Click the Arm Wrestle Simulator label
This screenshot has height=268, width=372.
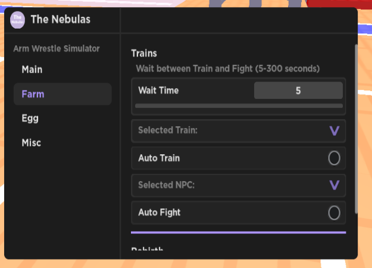point(57,49)
